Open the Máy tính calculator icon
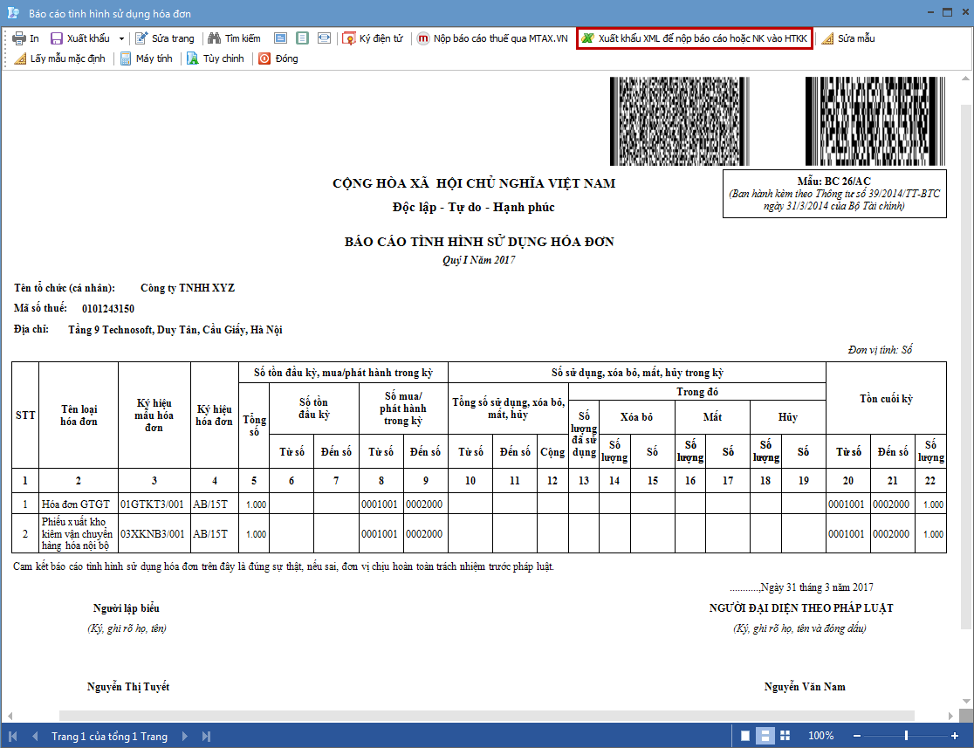 click(126, 58)
